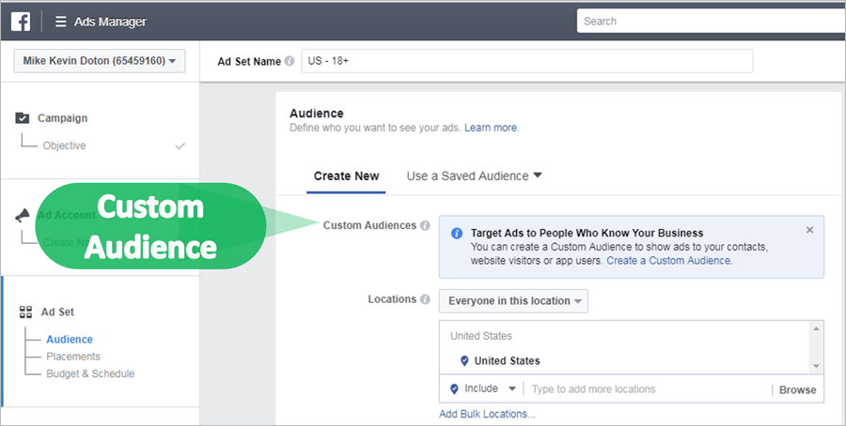The width and height of the screenshot is (846, 426).
Task: Click the Ads Manager title text
Action: click(x=110, y=22)
